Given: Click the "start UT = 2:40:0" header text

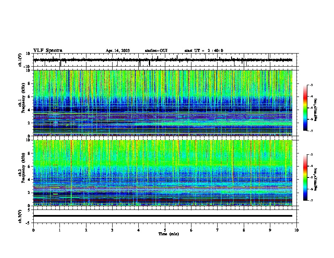Looking at the screenshot, I should click(204, 51).
